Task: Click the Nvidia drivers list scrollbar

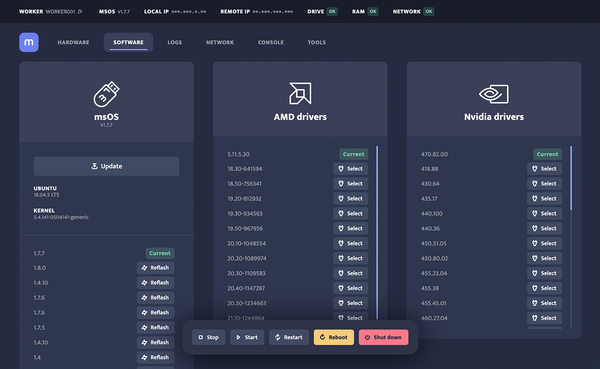Action: coord(571,178)
